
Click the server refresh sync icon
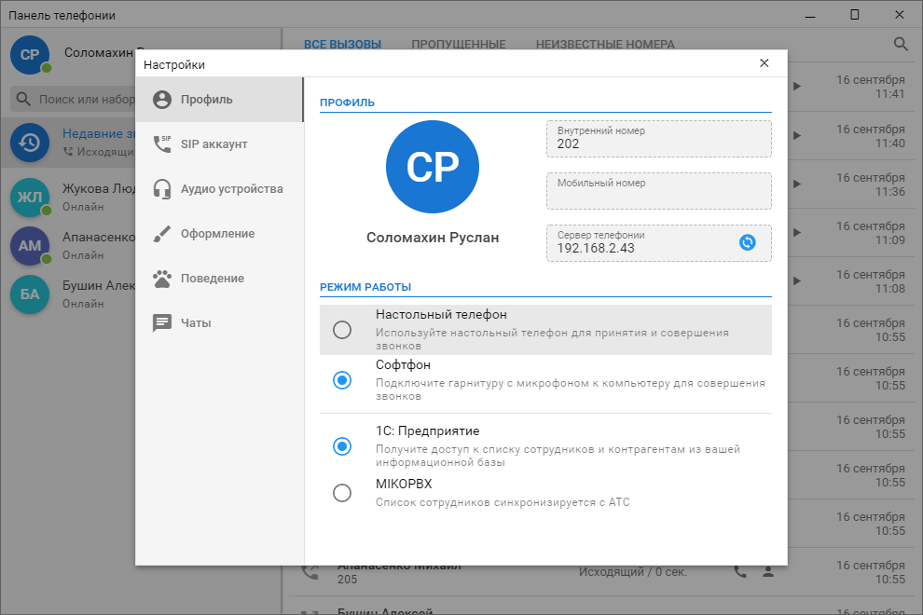point(747,242)
